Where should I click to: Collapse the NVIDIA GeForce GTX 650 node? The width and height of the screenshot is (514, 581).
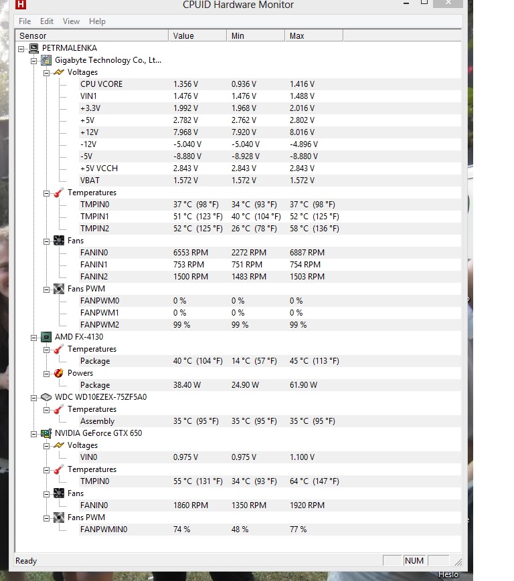click(x=34, y=434)
